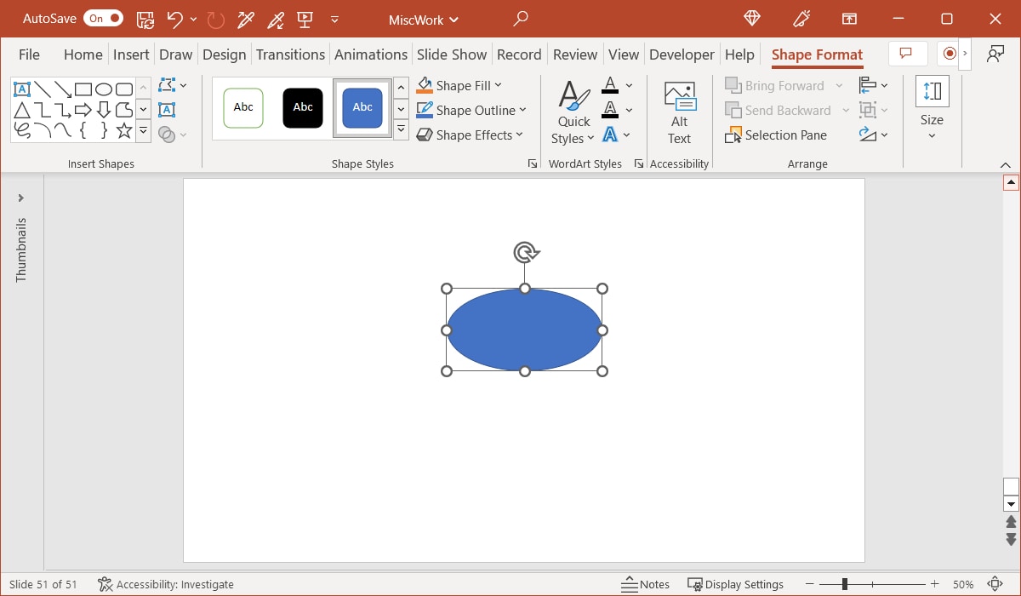Expand the shape styles gallery
Viewport: 1021px width, 596px height.
coord(400,129)
